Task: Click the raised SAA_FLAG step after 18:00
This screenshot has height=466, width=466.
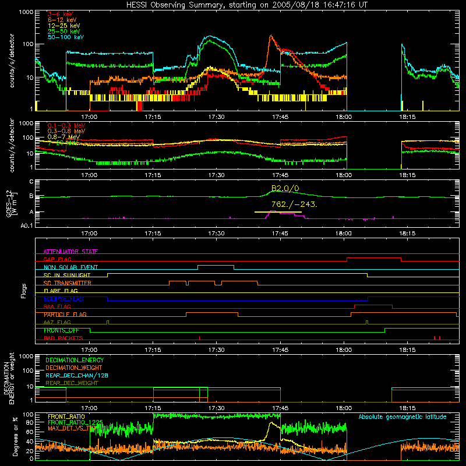Action: [373, 305]
